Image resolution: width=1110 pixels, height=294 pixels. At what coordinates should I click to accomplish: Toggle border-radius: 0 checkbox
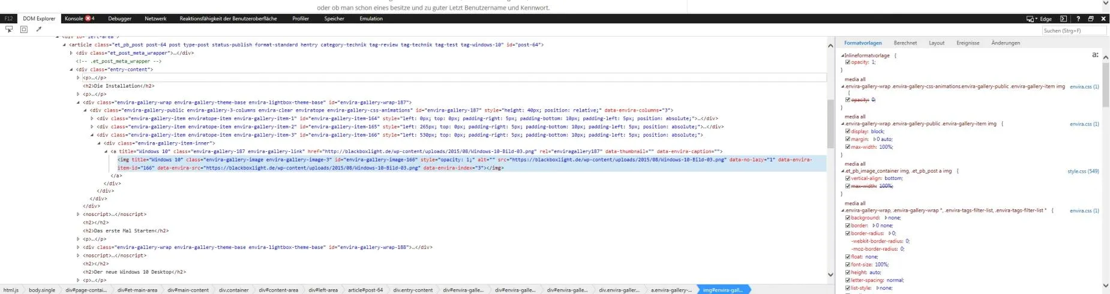coord(848,233)
